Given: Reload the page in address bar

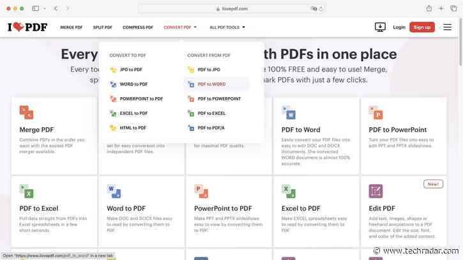Looking at the screenshot, I should click(321, 9).
